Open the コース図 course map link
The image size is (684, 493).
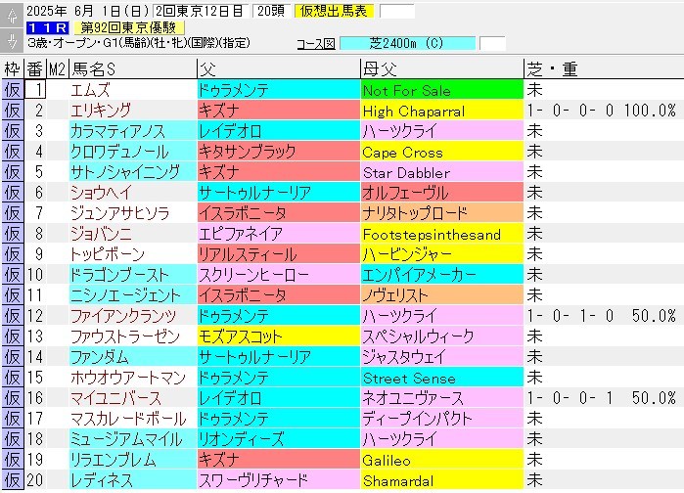pyautogui.click(x=316, y=44)
